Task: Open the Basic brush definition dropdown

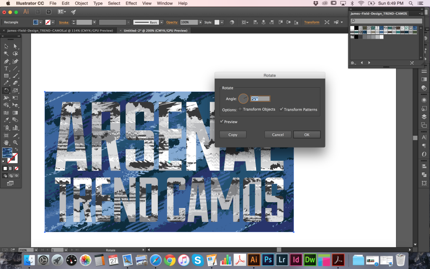Action: (x=162, y=22)
